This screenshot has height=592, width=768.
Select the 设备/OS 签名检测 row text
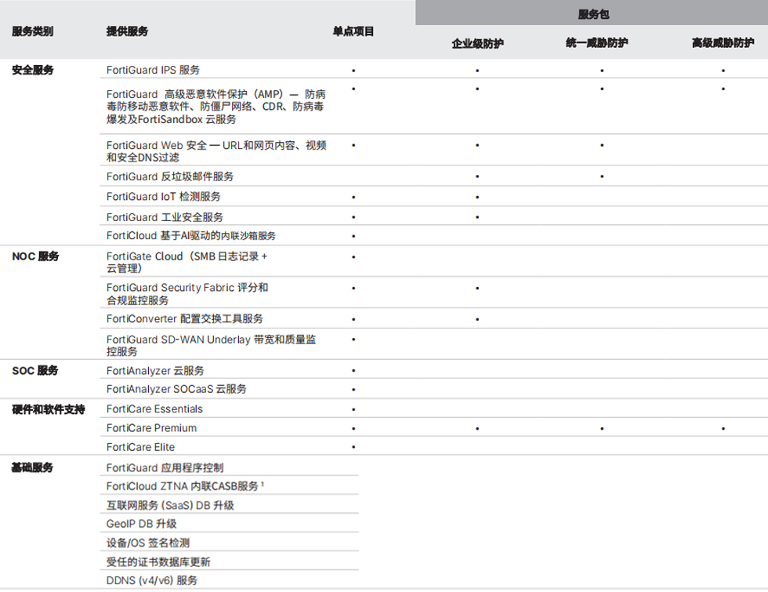pyautogui.click(x=148, y=543)
